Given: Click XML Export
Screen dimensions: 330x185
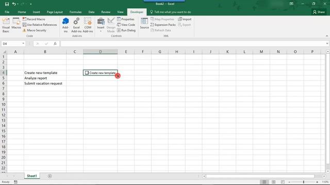Looking at the screenshot, I should point(185,25).
